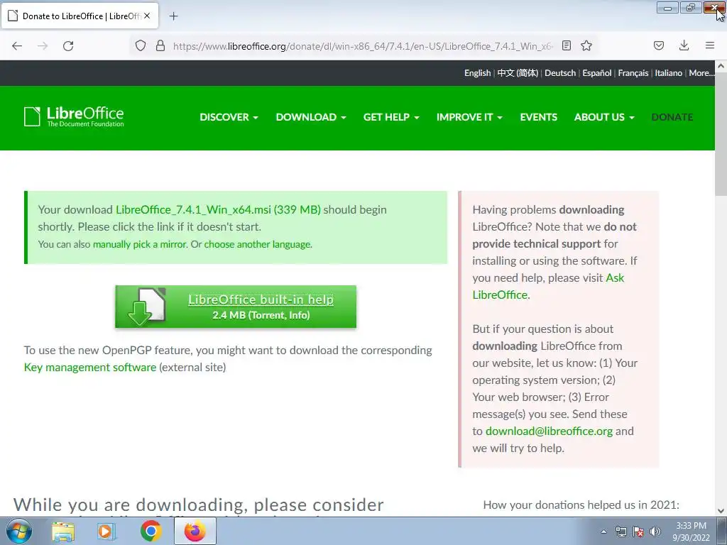This screenshot has height=545, width=727.
Task: Click the grayed forward navigation arrow
Action: tap(43, 46)
